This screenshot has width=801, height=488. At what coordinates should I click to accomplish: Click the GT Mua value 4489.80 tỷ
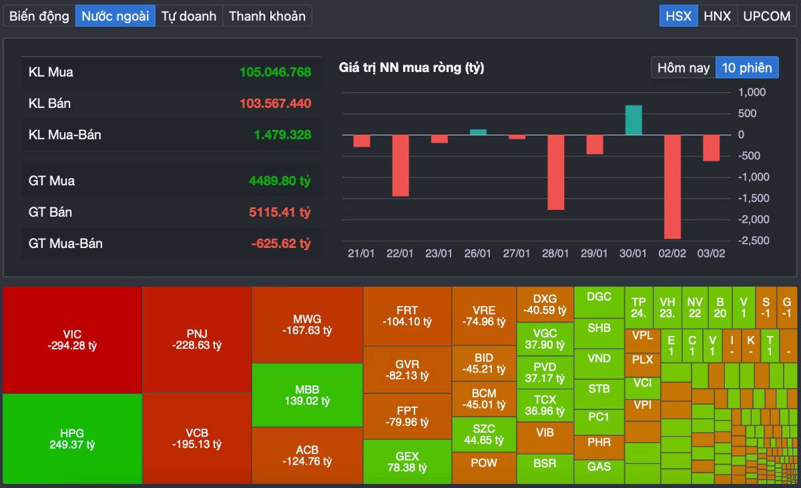(x=280, y=181)
